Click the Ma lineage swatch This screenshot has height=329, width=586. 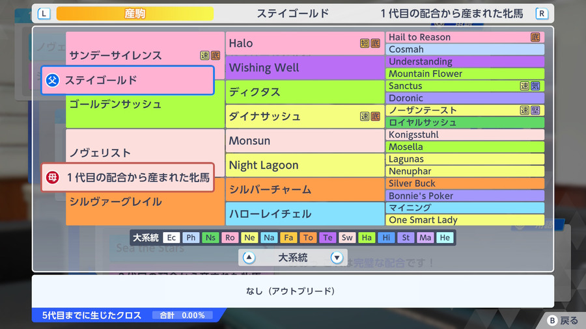coord(425,237)
